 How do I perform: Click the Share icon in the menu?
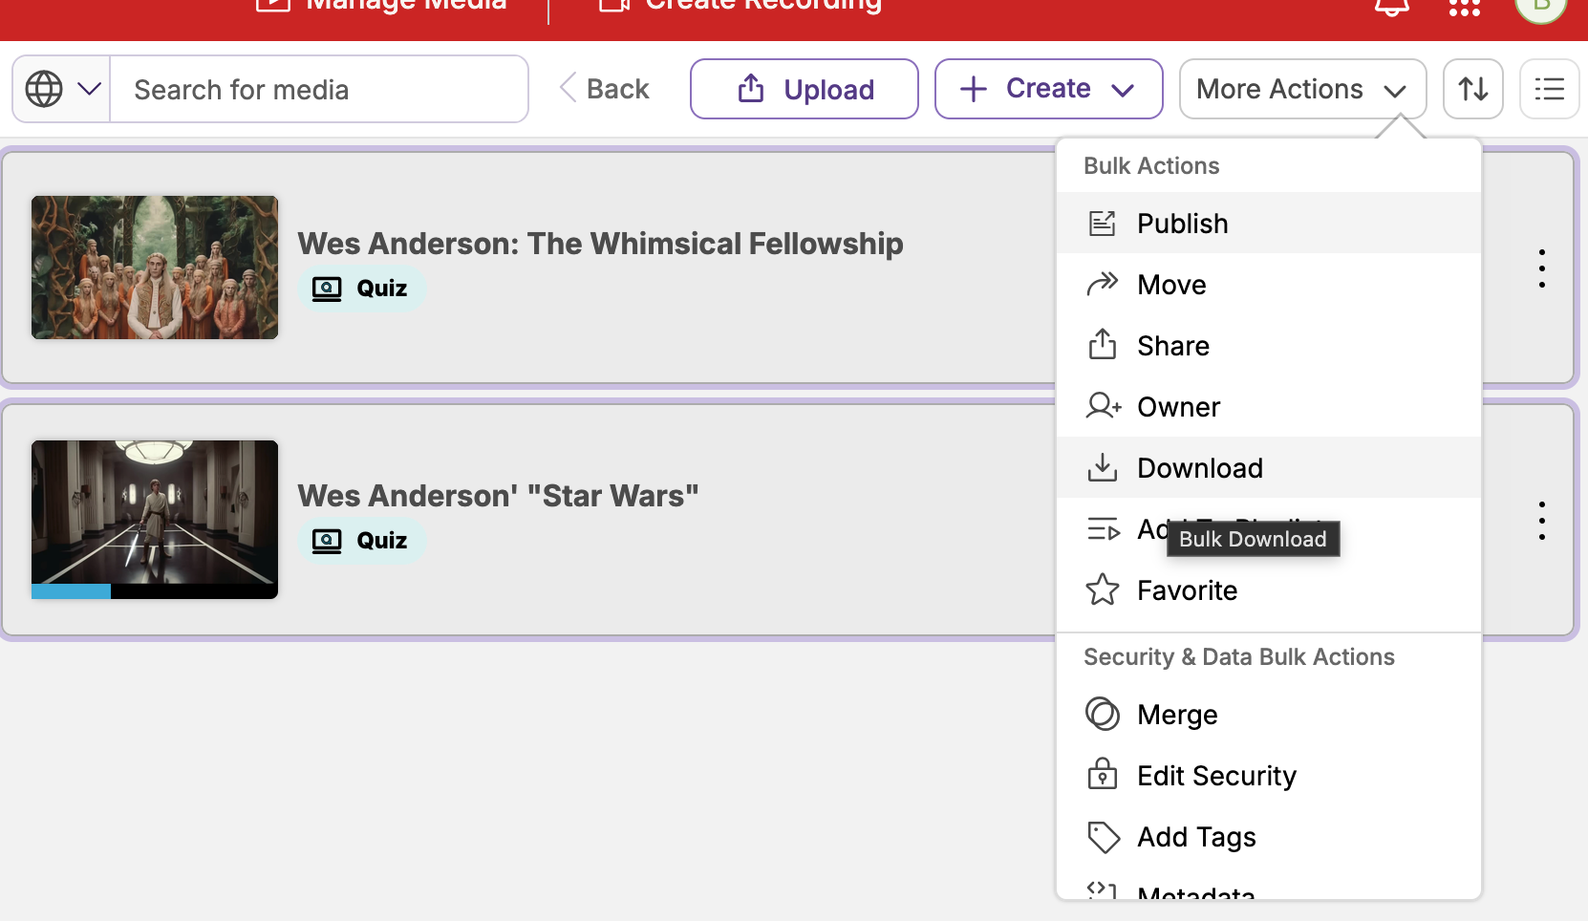click(x=1103, y=344)
